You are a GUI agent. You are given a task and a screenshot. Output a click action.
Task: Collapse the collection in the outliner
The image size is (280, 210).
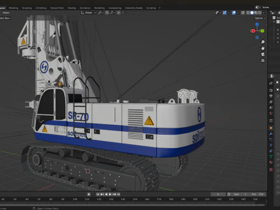point(274,22)
